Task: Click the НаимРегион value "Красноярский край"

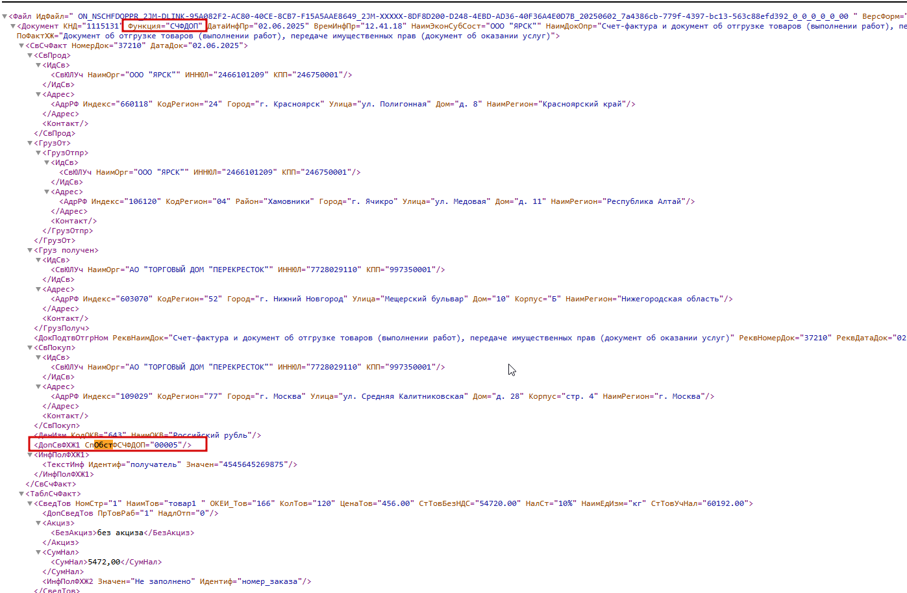Action: [x=582, y=104]
